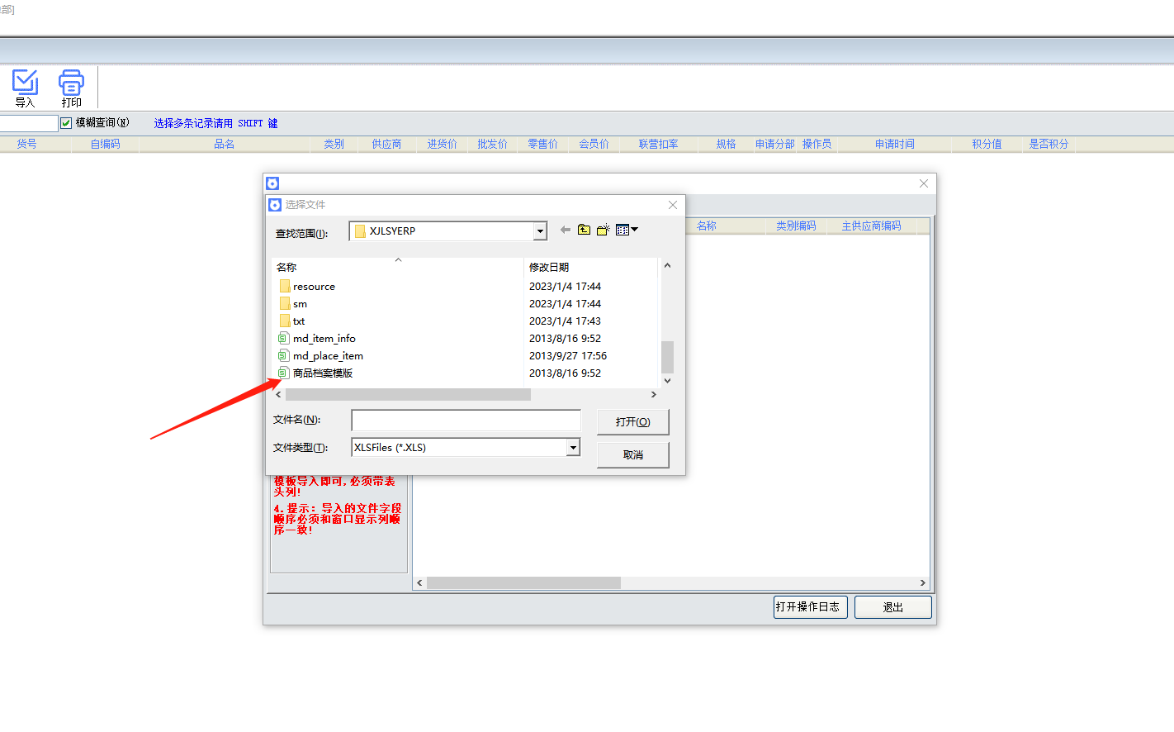
Task: Click the 申请时间 column header
Action: coord(895,144)
